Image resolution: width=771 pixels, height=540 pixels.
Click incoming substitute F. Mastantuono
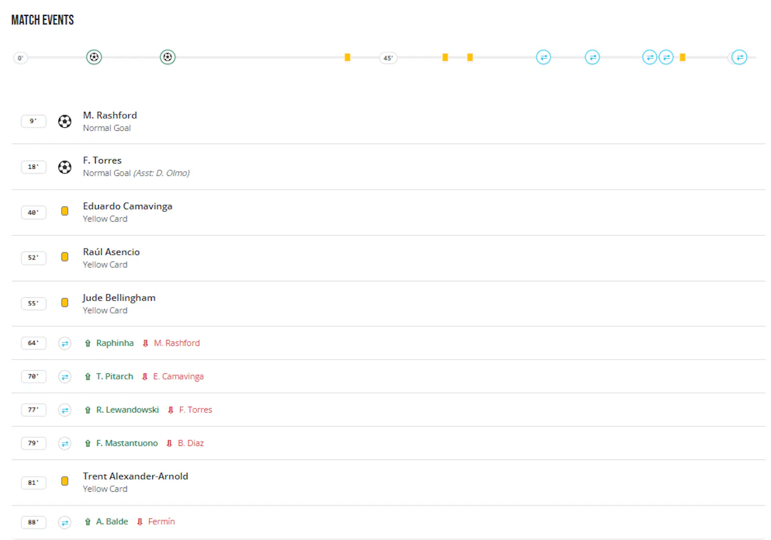pyautogui.click(x=127, y=443)
